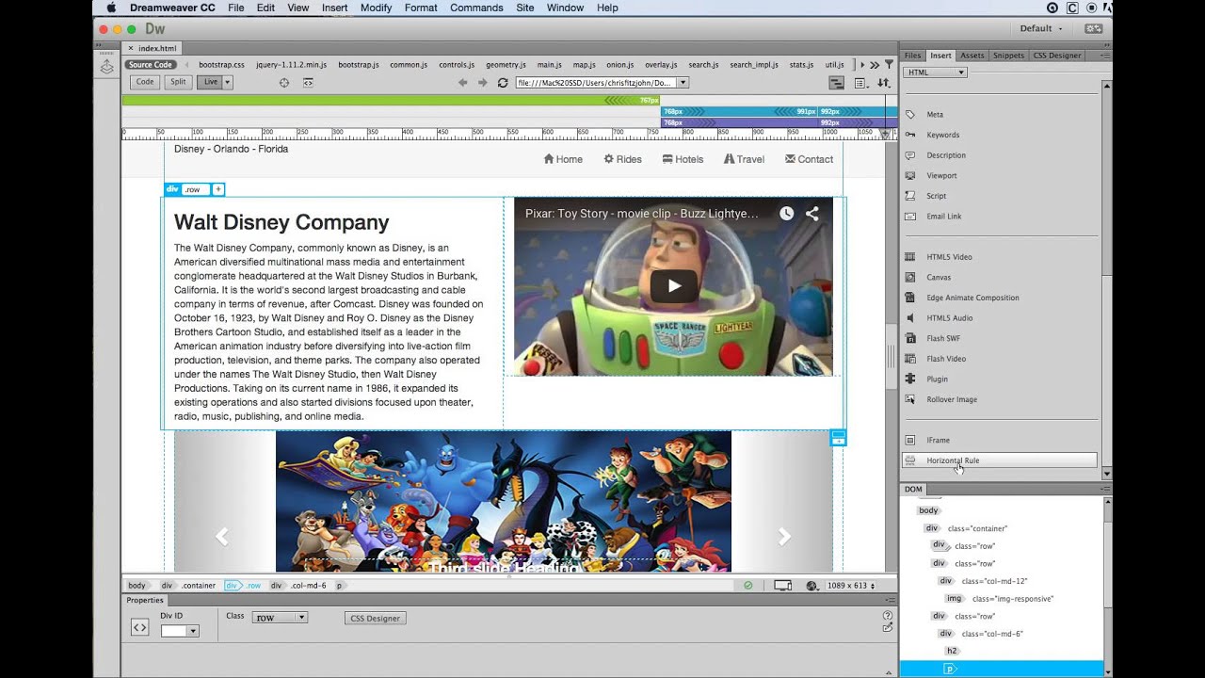This screenshot has width=1205, height=678.
Task: Click the Quick Tag Editor pencil icon
Action: click(887, 628)
